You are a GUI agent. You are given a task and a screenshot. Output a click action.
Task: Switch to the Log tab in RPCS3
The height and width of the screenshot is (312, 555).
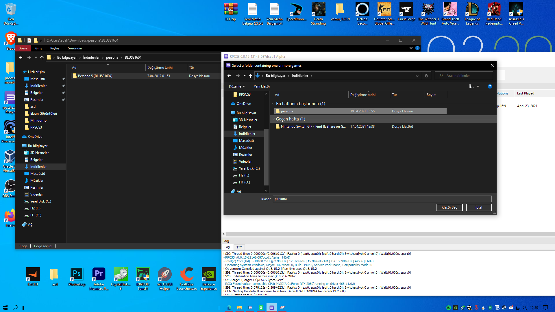tap(227, 247)
